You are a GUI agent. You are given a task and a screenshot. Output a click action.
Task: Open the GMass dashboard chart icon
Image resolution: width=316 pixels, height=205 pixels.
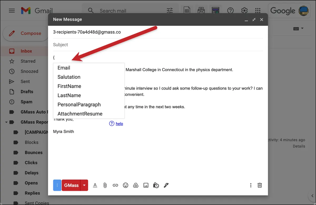coord(216,11)
